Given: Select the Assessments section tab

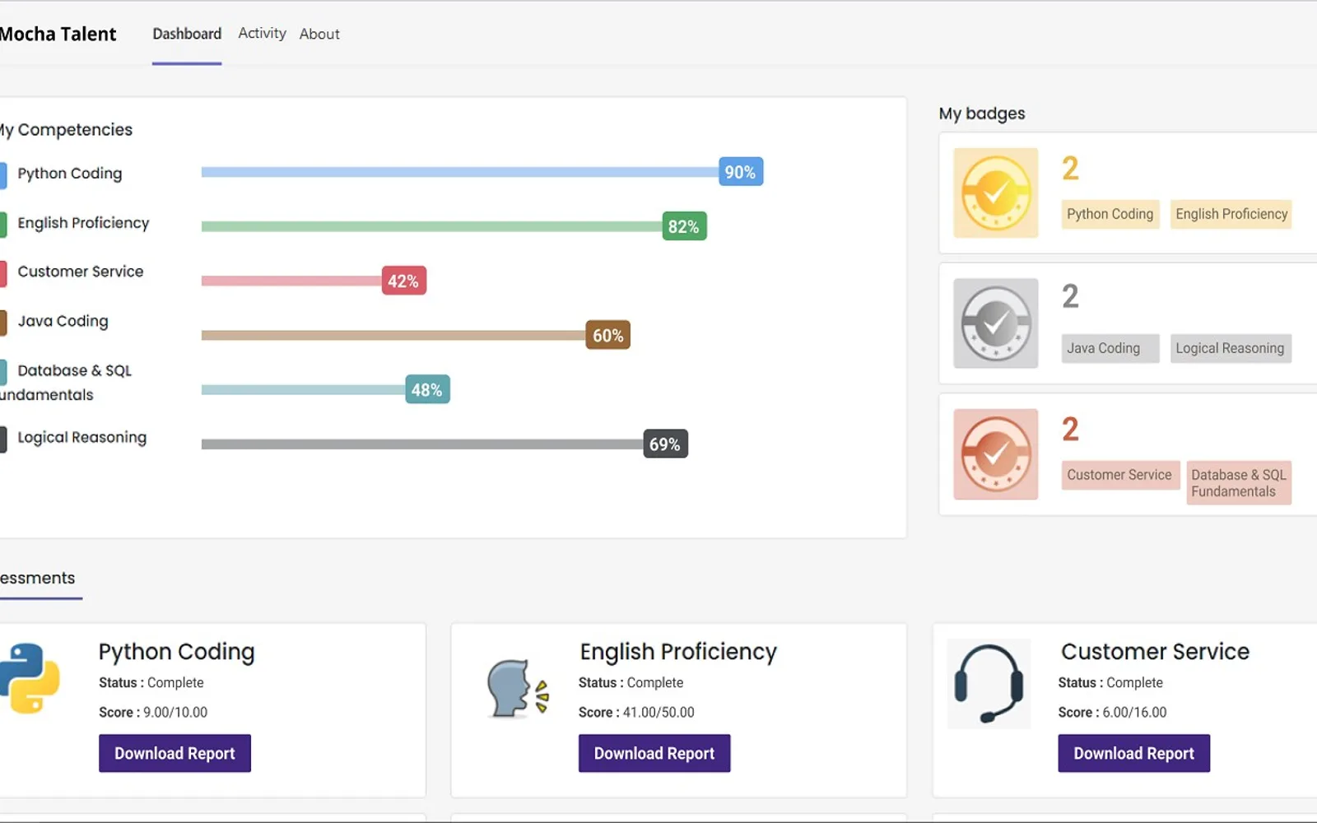Looking at the screenshot, I should [37, 578].
